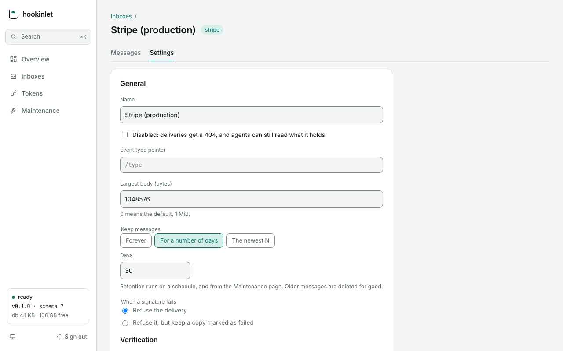Click the Sign out arrow icon
Viewport: 563px width, 351px height.
click(x=59, y=337)
